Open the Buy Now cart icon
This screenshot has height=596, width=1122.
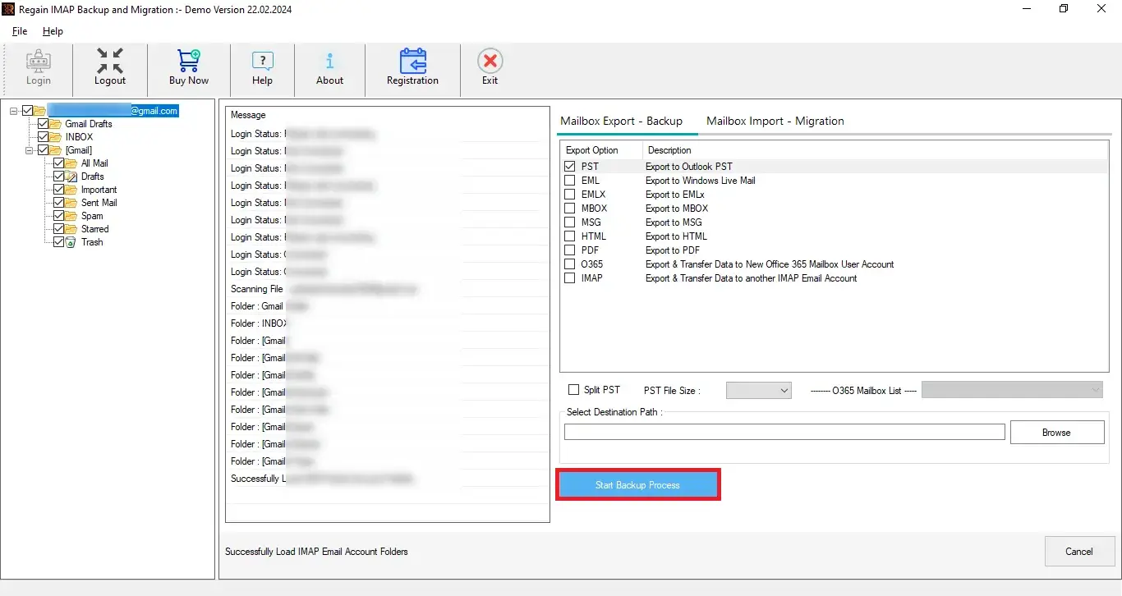tap(189, 62)
